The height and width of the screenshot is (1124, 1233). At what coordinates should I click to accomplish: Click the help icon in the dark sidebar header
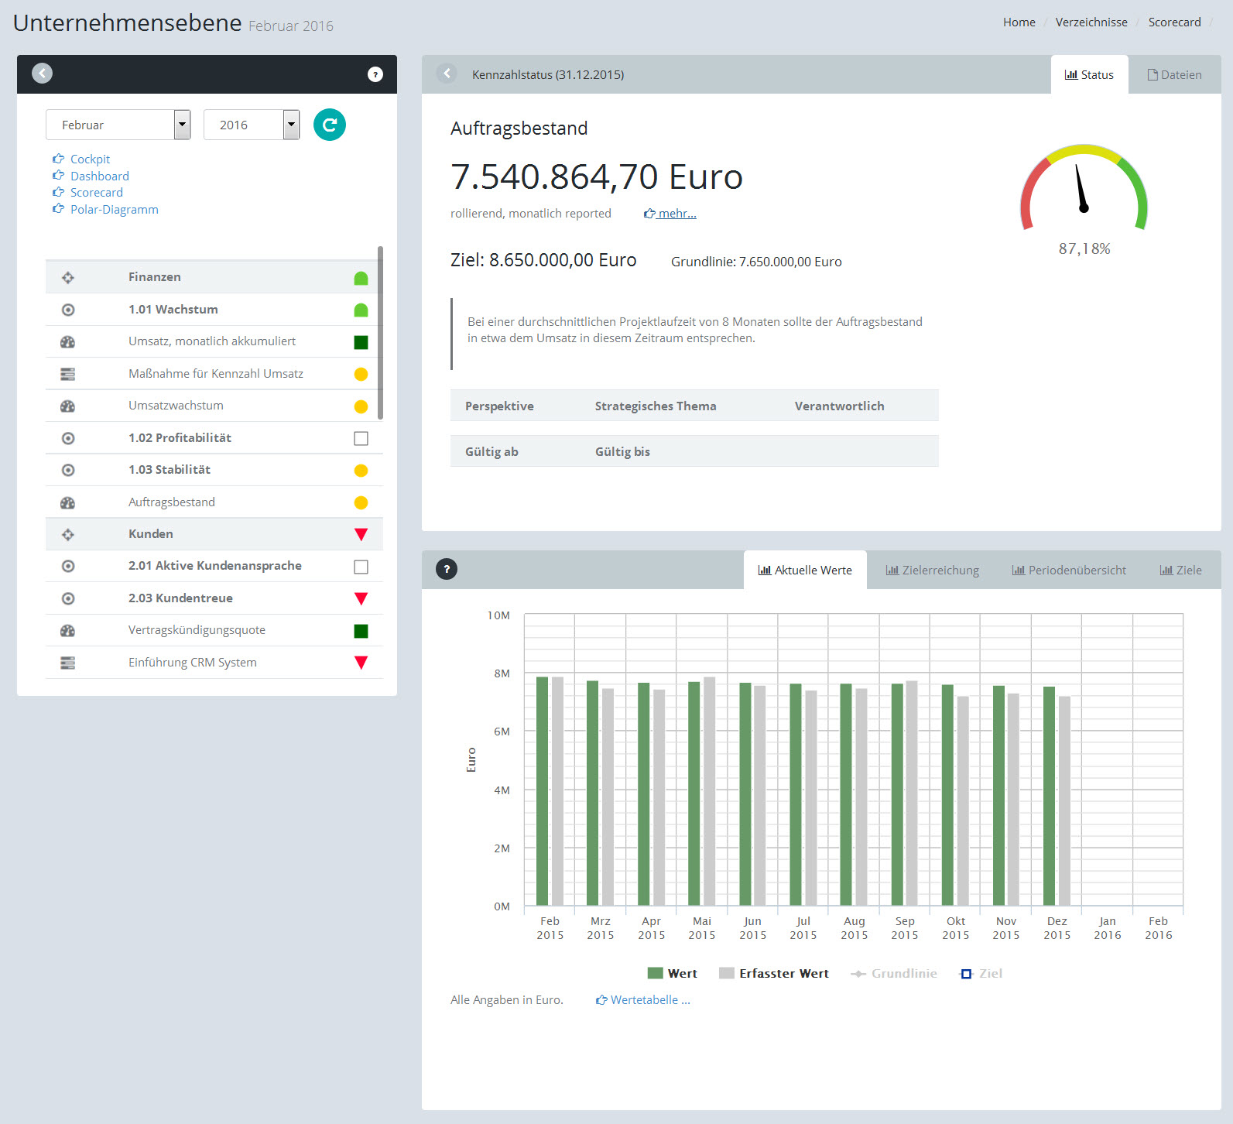tap(375, 74)
